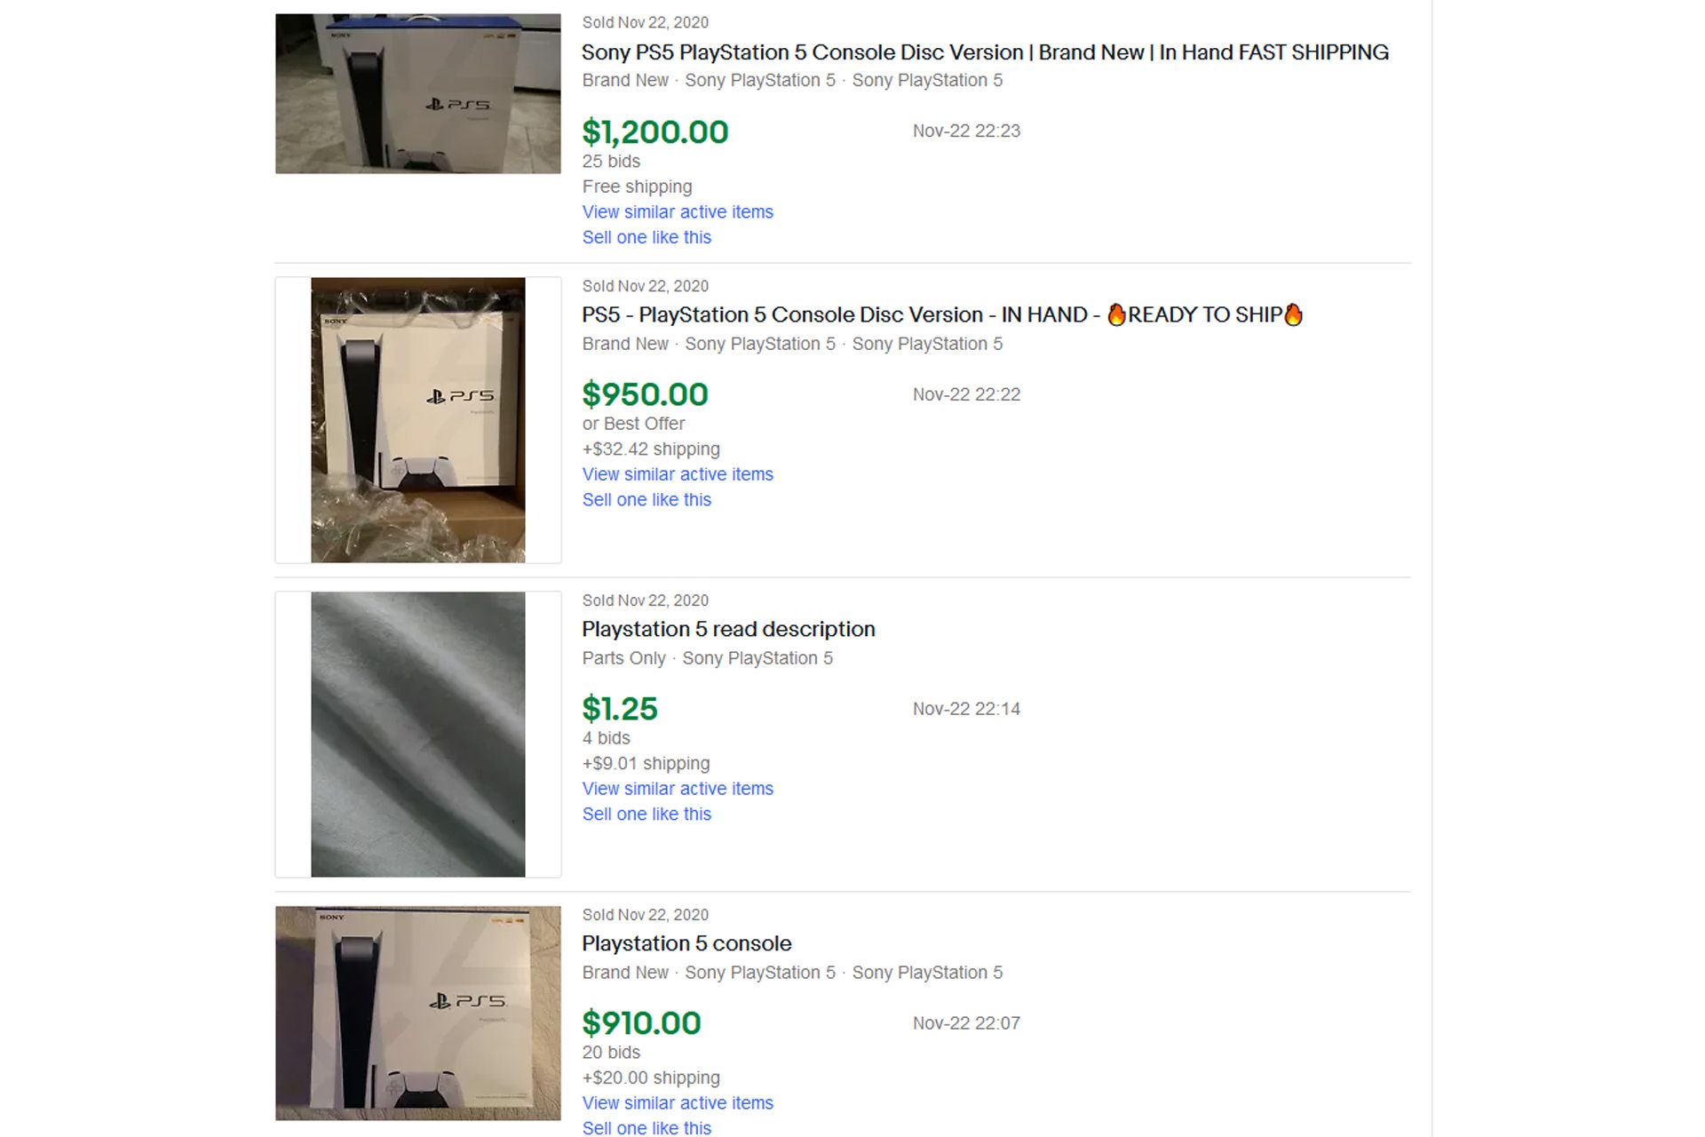View similar active items for the $1.25 listing

pyautogui.click(x=678, y=789)
